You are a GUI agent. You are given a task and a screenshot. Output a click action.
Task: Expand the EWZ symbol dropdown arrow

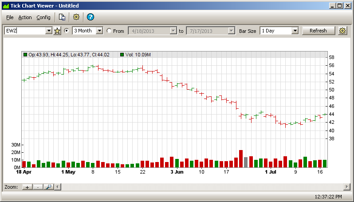point(49,31)
